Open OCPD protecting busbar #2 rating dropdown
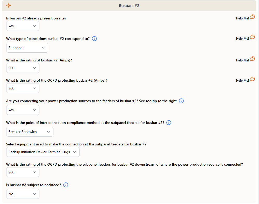This screenshot has width=259, height=204. [x=23, y=88]
